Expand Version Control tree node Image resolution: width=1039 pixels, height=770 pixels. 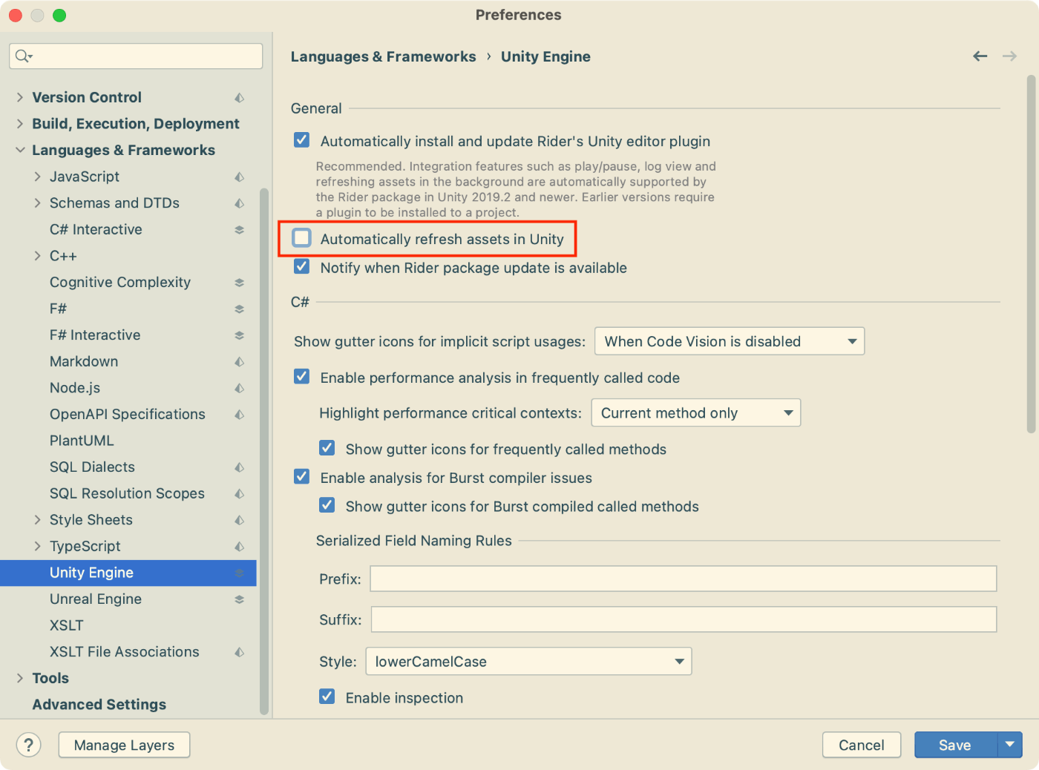(x=20, y=97)
